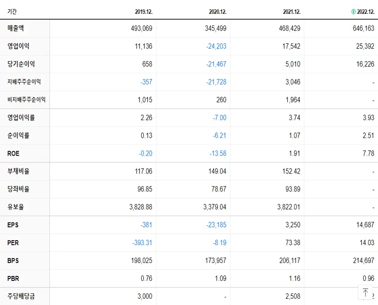
Task: Click the net margin value -6.21
Action: point(220,136)
